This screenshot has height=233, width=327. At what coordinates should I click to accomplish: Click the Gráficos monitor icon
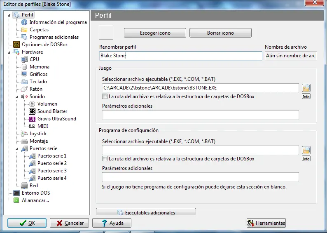coord(24,74)
